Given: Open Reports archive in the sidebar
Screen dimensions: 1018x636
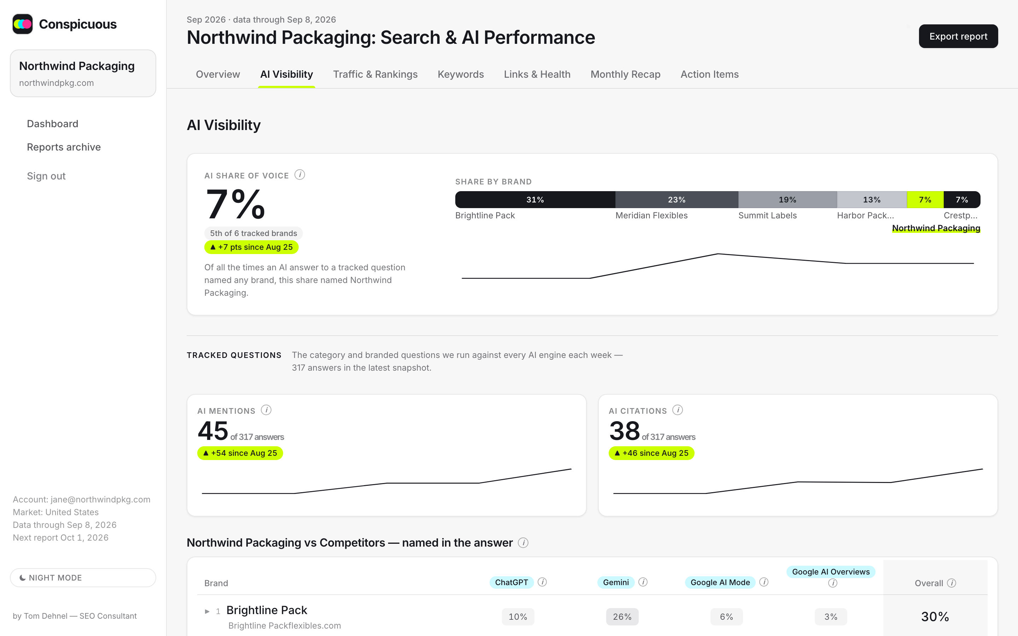Looking at the screenshot, I should pos(64,147).
